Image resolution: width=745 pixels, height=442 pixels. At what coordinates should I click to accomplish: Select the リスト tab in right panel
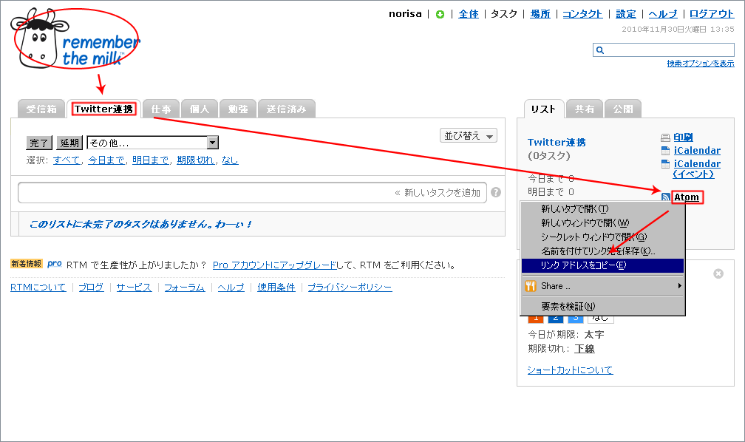tap(544, 109)
